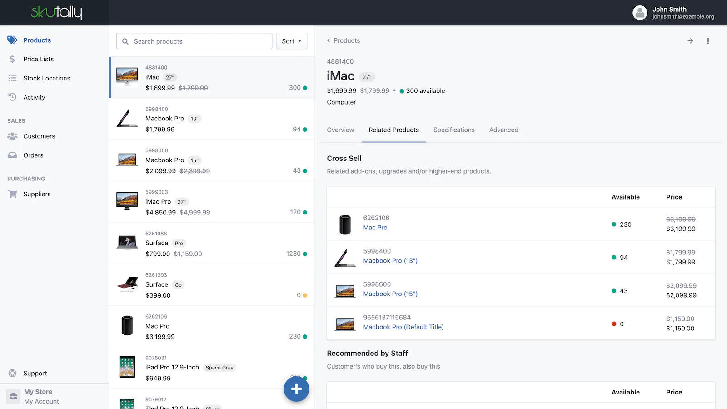
Task: Click the "300 available" stock status
Action: click(x=422, y=91)
